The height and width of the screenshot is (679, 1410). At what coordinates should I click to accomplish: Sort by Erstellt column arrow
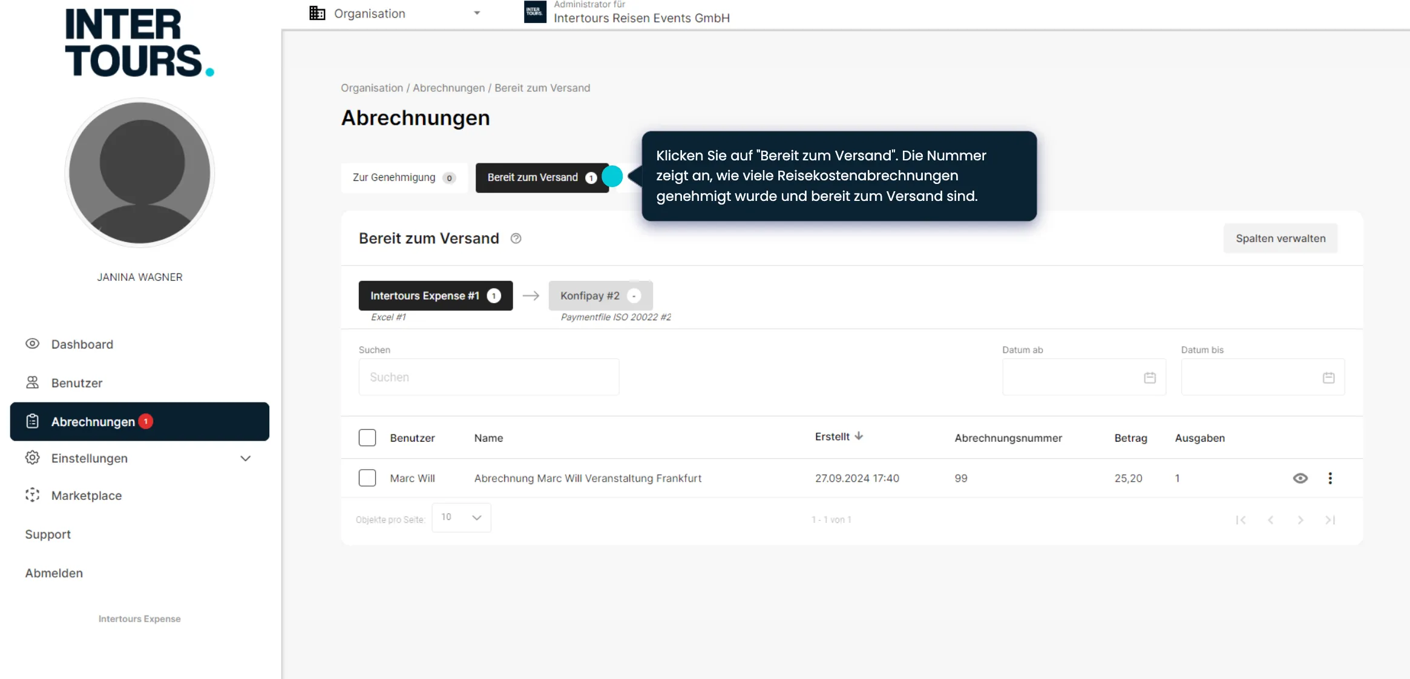click(859, 436)
